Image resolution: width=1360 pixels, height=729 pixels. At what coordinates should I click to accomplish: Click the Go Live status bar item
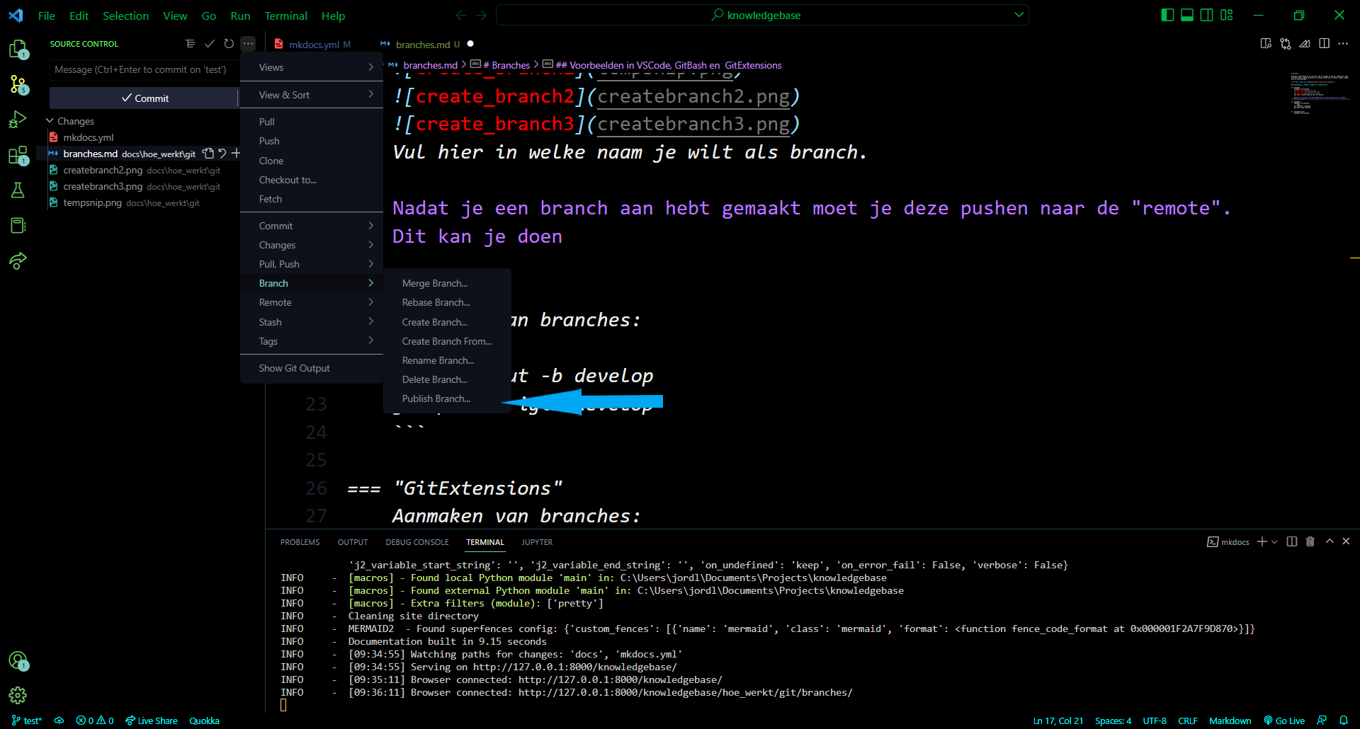(1284, 721)
